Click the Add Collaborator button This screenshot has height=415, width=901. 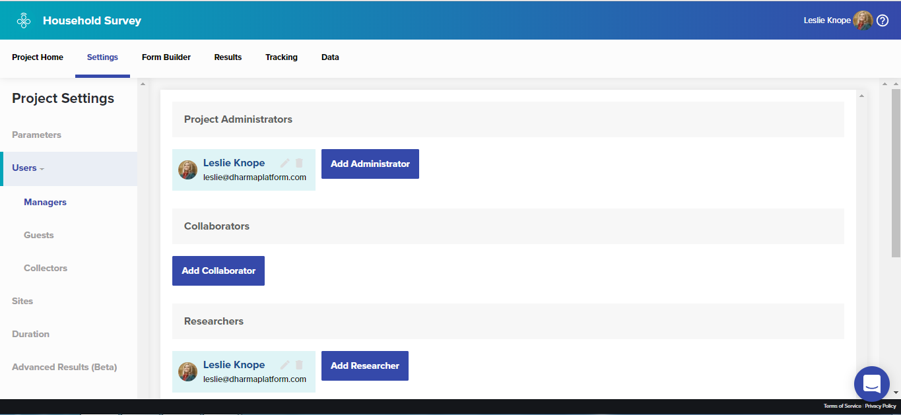point(218,271)
